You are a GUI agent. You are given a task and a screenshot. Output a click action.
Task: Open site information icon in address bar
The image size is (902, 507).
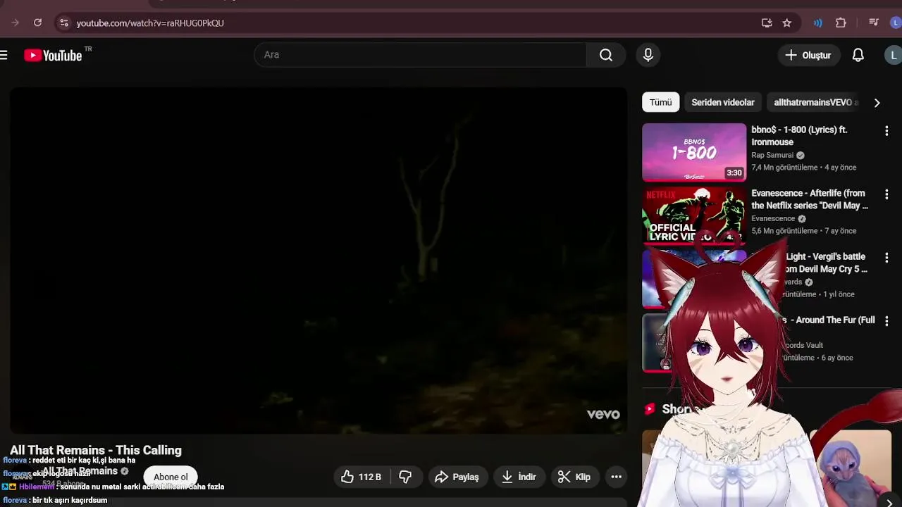click(x=63, y=23)
